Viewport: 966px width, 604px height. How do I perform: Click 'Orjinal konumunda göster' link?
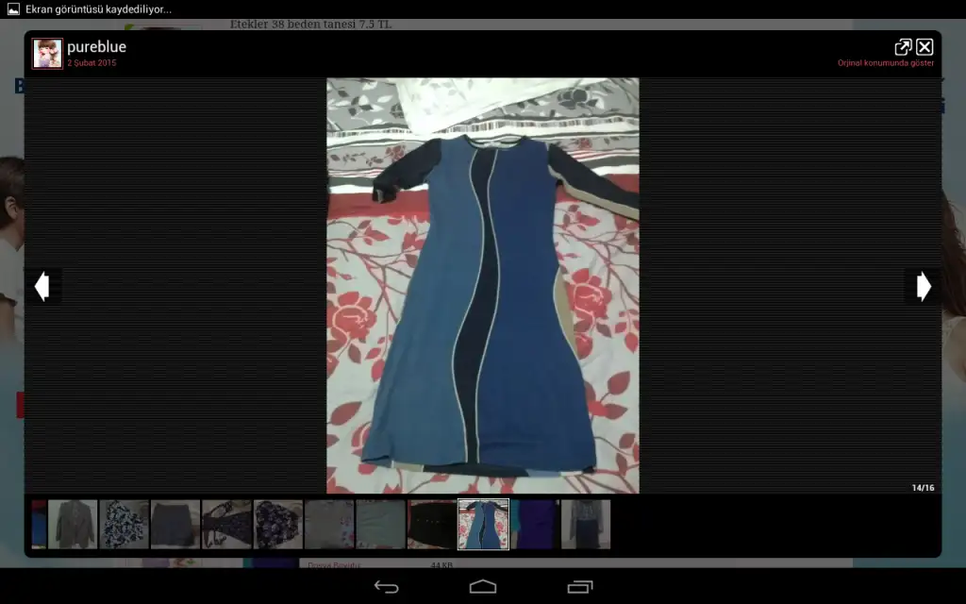coord(885,63)
